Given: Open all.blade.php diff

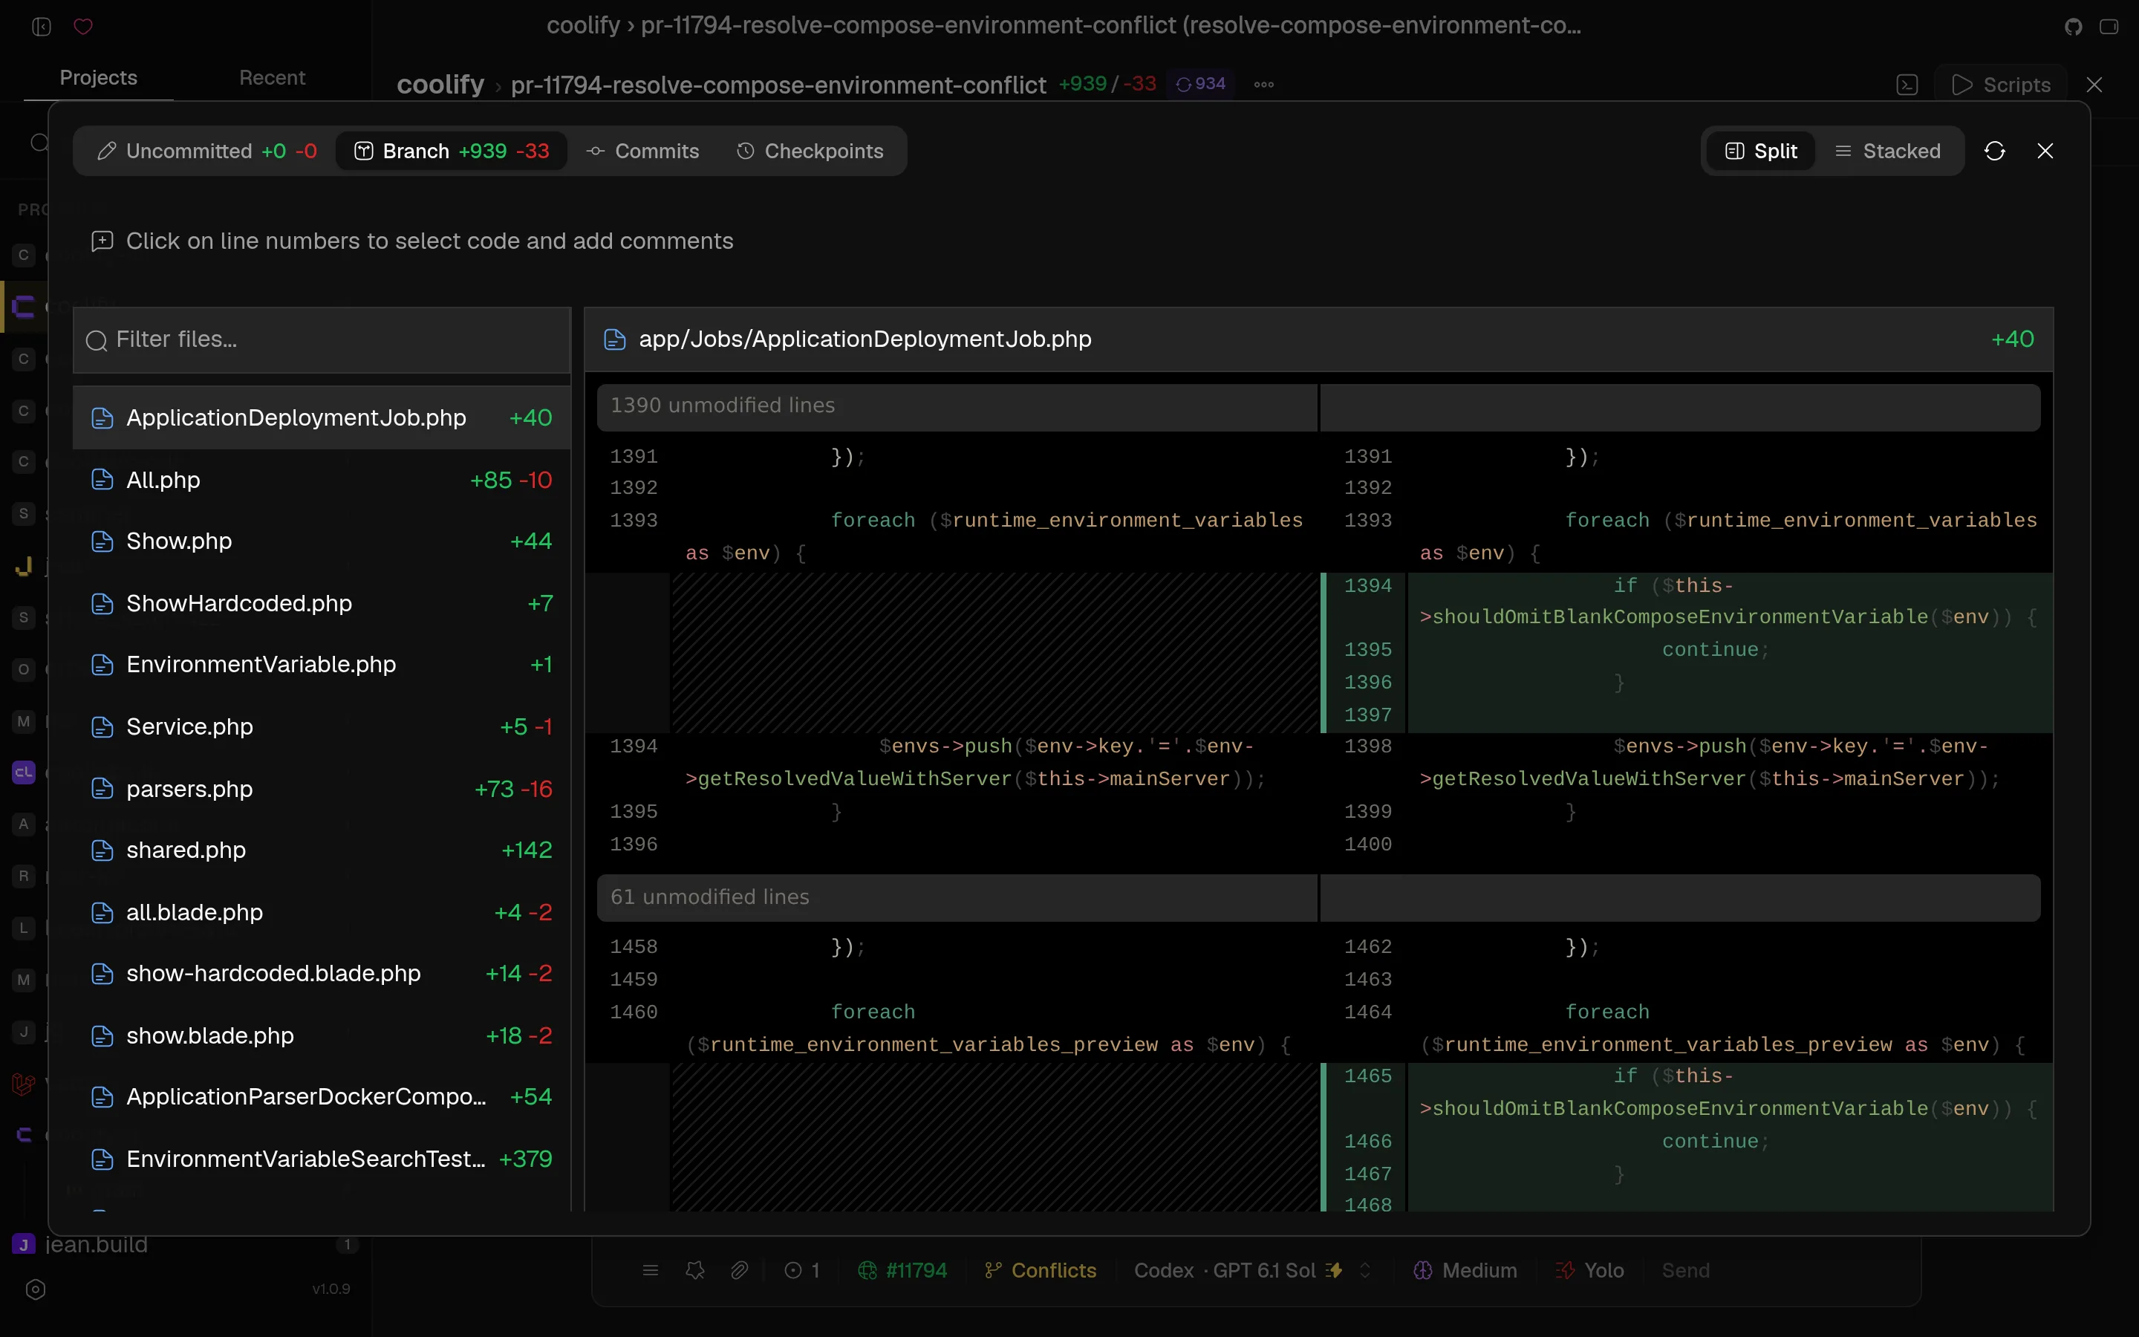Looking at the screenshot, I should 322,911.
